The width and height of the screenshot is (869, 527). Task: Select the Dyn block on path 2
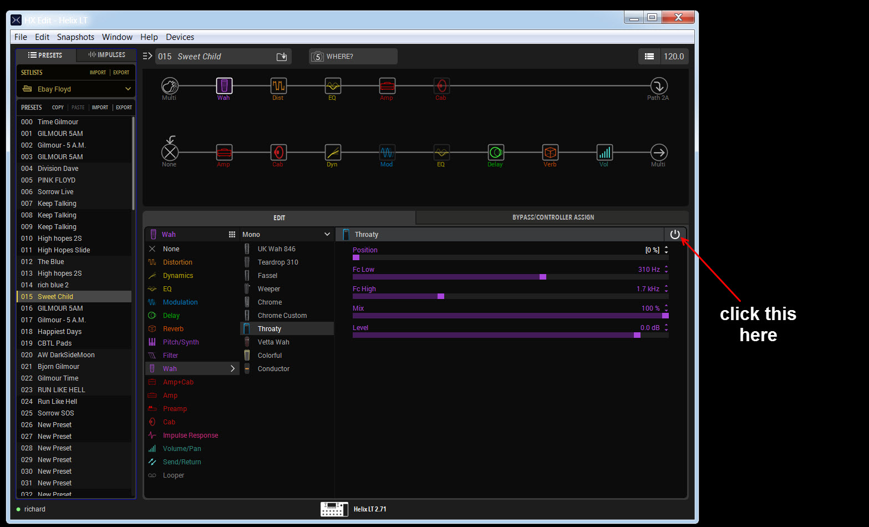point(332,152)
